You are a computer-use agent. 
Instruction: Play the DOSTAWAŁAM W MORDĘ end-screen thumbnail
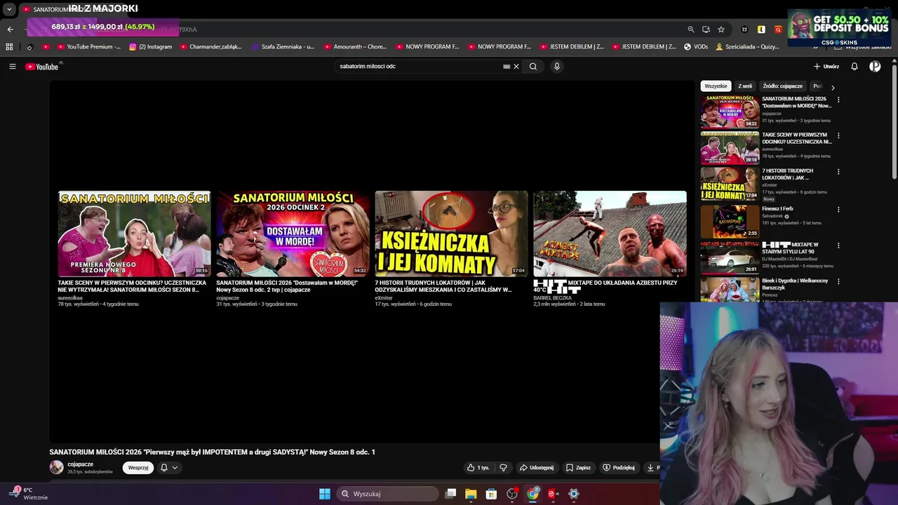pos(293,234)
